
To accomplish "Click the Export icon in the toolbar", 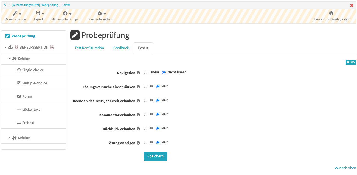I will 37,13.
